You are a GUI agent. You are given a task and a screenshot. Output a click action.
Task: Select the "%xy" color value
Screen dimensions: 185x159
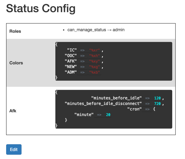click(95, 61)
